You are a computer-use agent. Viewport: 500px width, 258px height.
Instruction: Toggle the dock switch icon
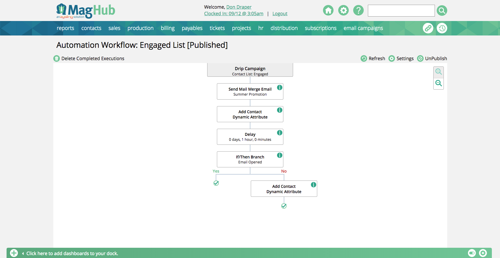pos(472,253)
